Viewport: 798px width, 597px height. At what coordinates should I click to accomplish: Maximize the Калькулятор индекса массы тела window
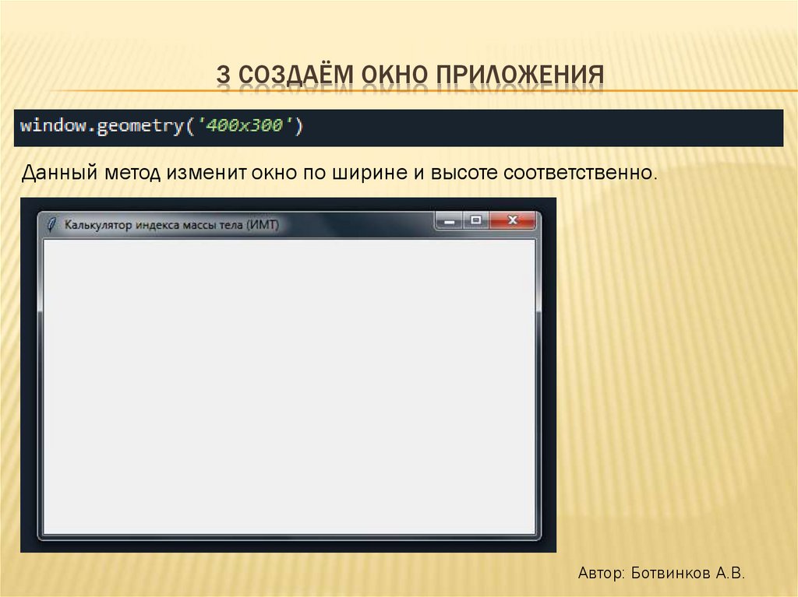pos(476,221)
